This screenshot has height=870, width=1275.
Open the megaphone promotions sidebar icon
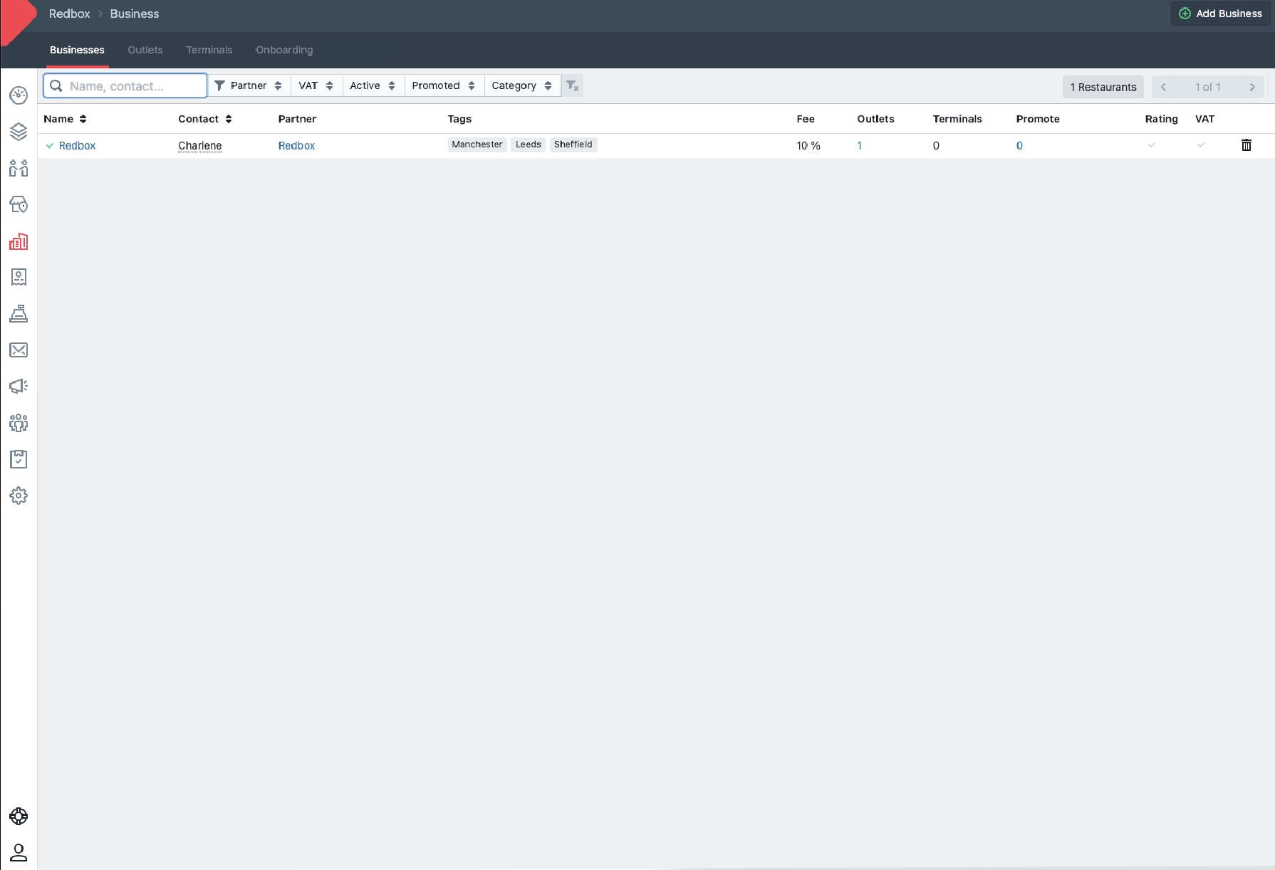(x=19, y=387)
